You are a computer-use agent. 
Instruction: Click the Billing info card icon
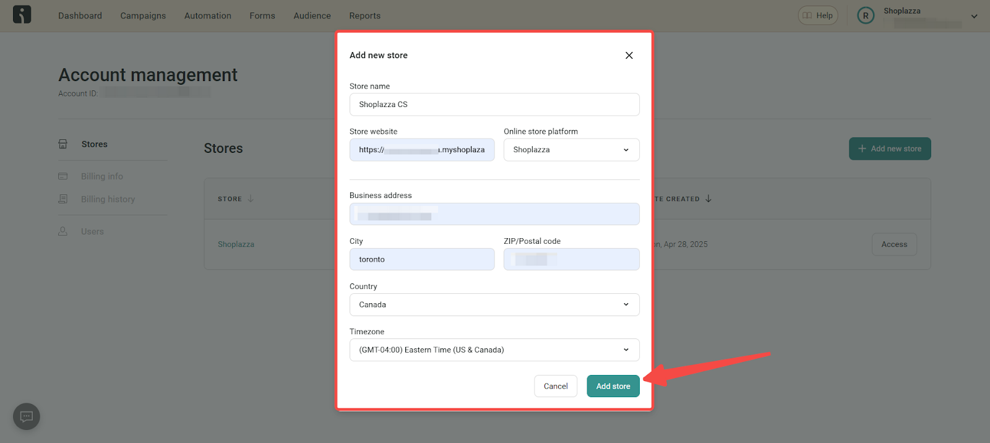tap(63, 176)
